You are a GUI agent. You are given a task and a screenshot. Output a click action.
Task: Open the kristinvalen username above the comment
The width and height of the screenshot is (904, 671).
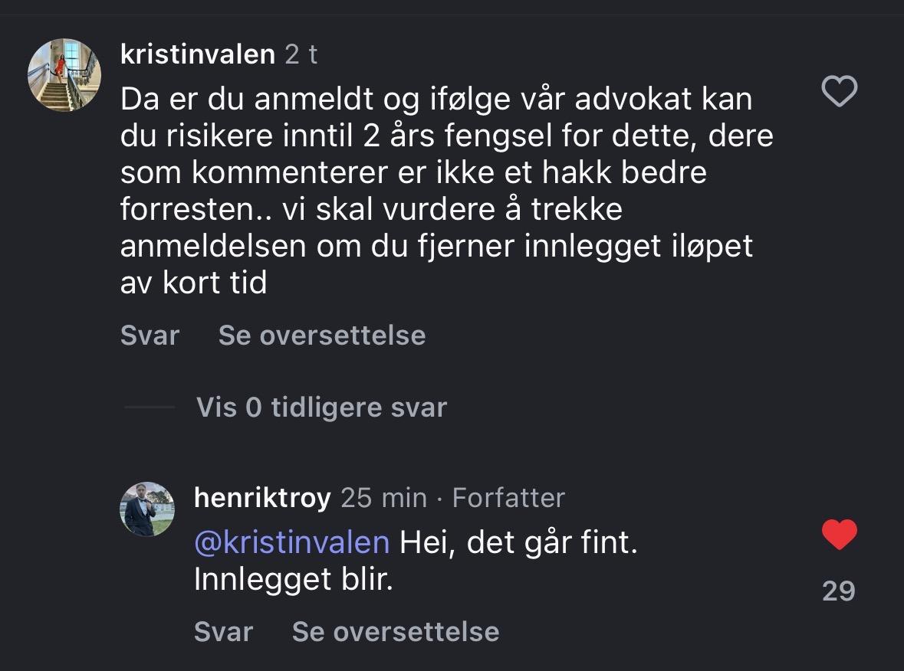pyautogui.click(x=198, y=54)
